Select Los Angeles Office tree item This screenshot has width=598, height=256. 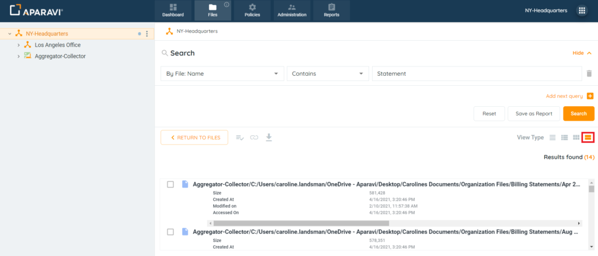[58, 45]
